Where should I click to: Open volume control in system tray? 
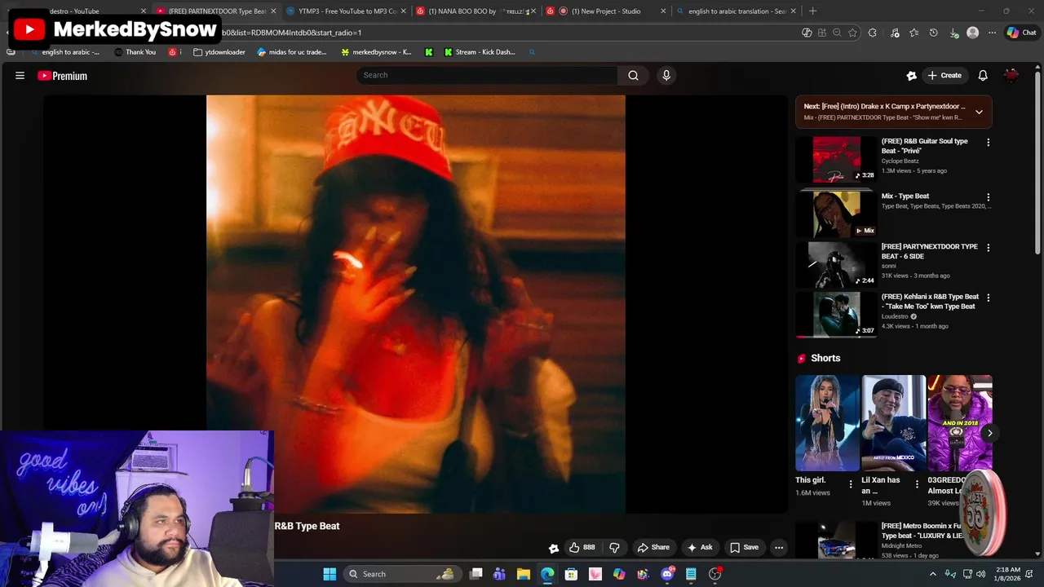[980, 574]
